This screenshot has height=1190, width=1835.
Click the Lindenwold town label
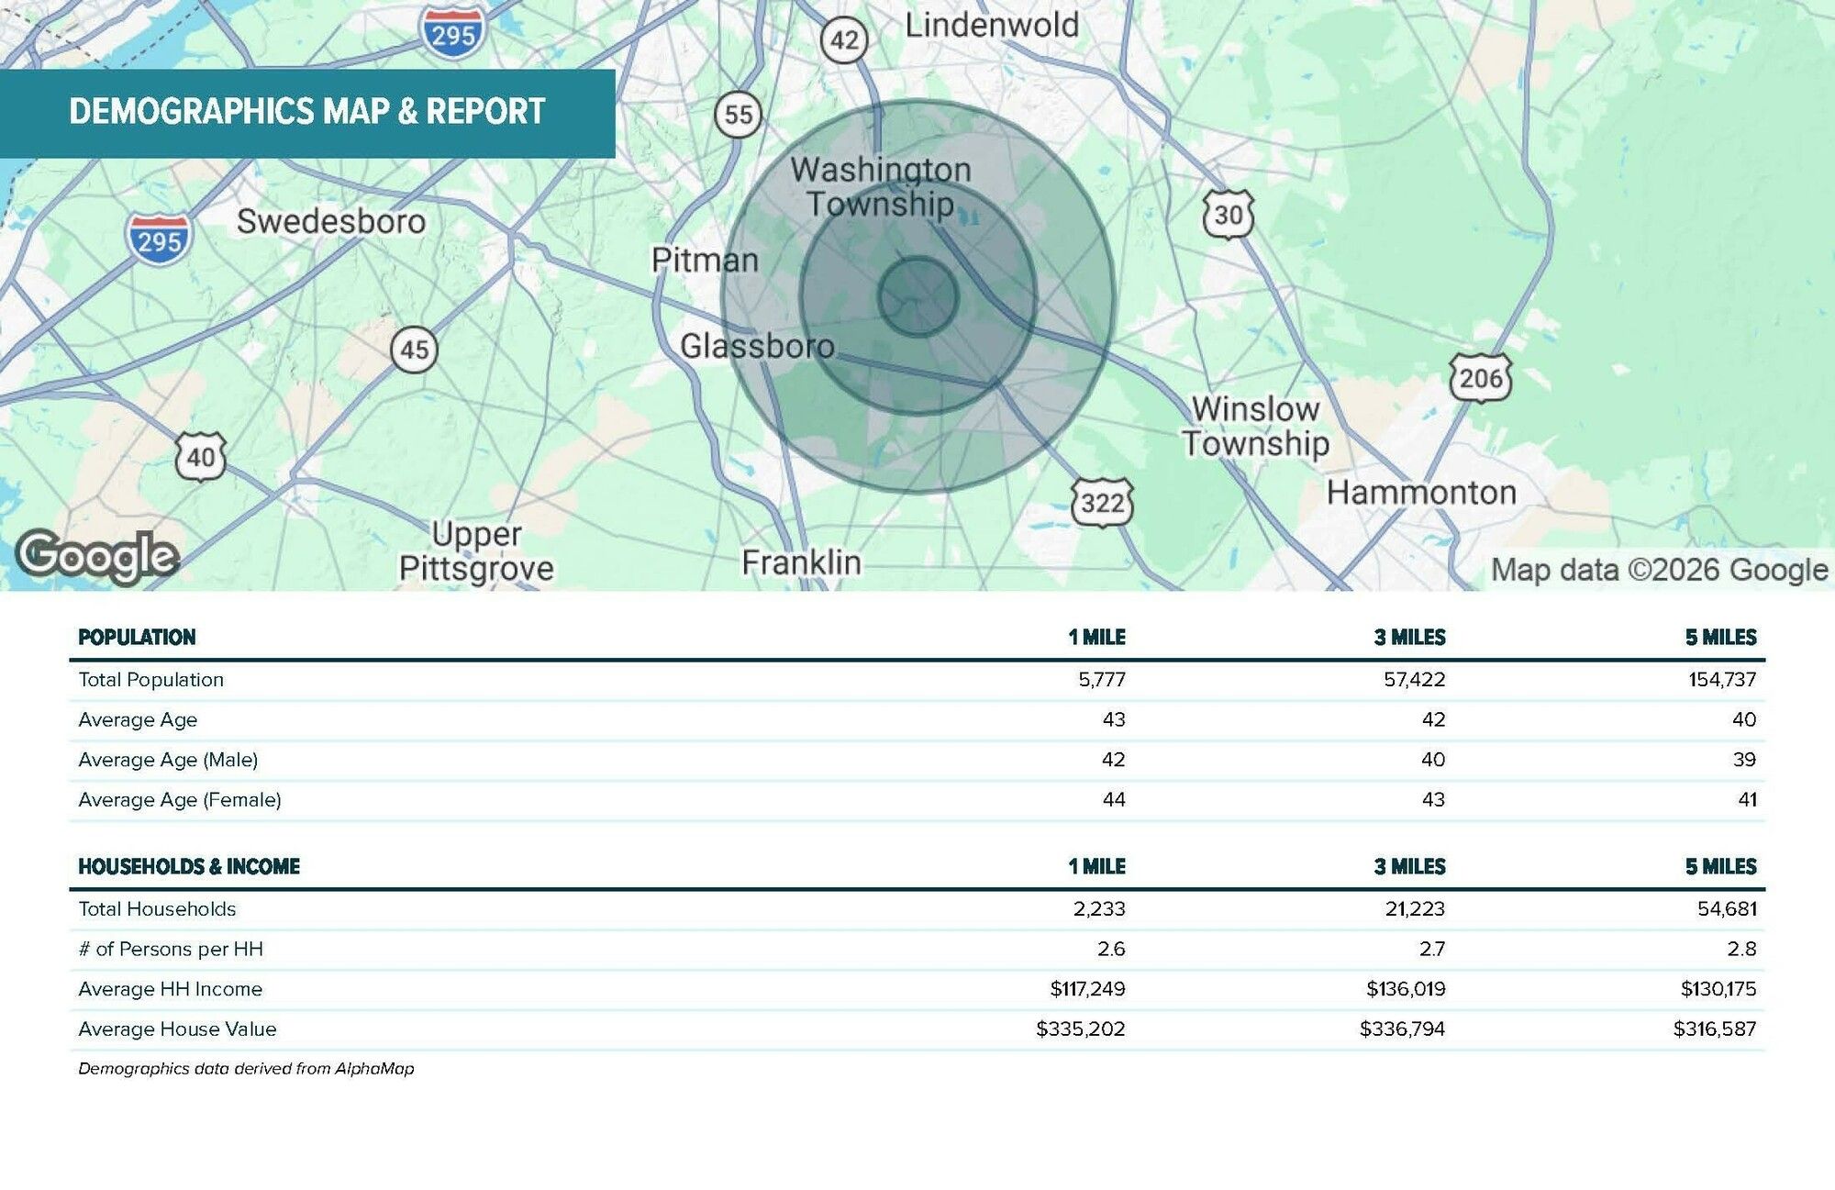tap(992, 26)
